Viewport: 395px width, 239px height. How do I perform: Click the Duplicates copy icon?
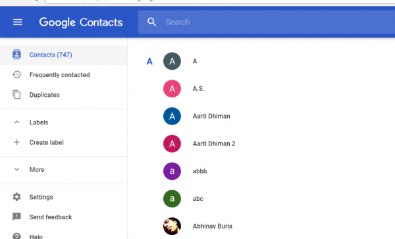coord(16,94)
